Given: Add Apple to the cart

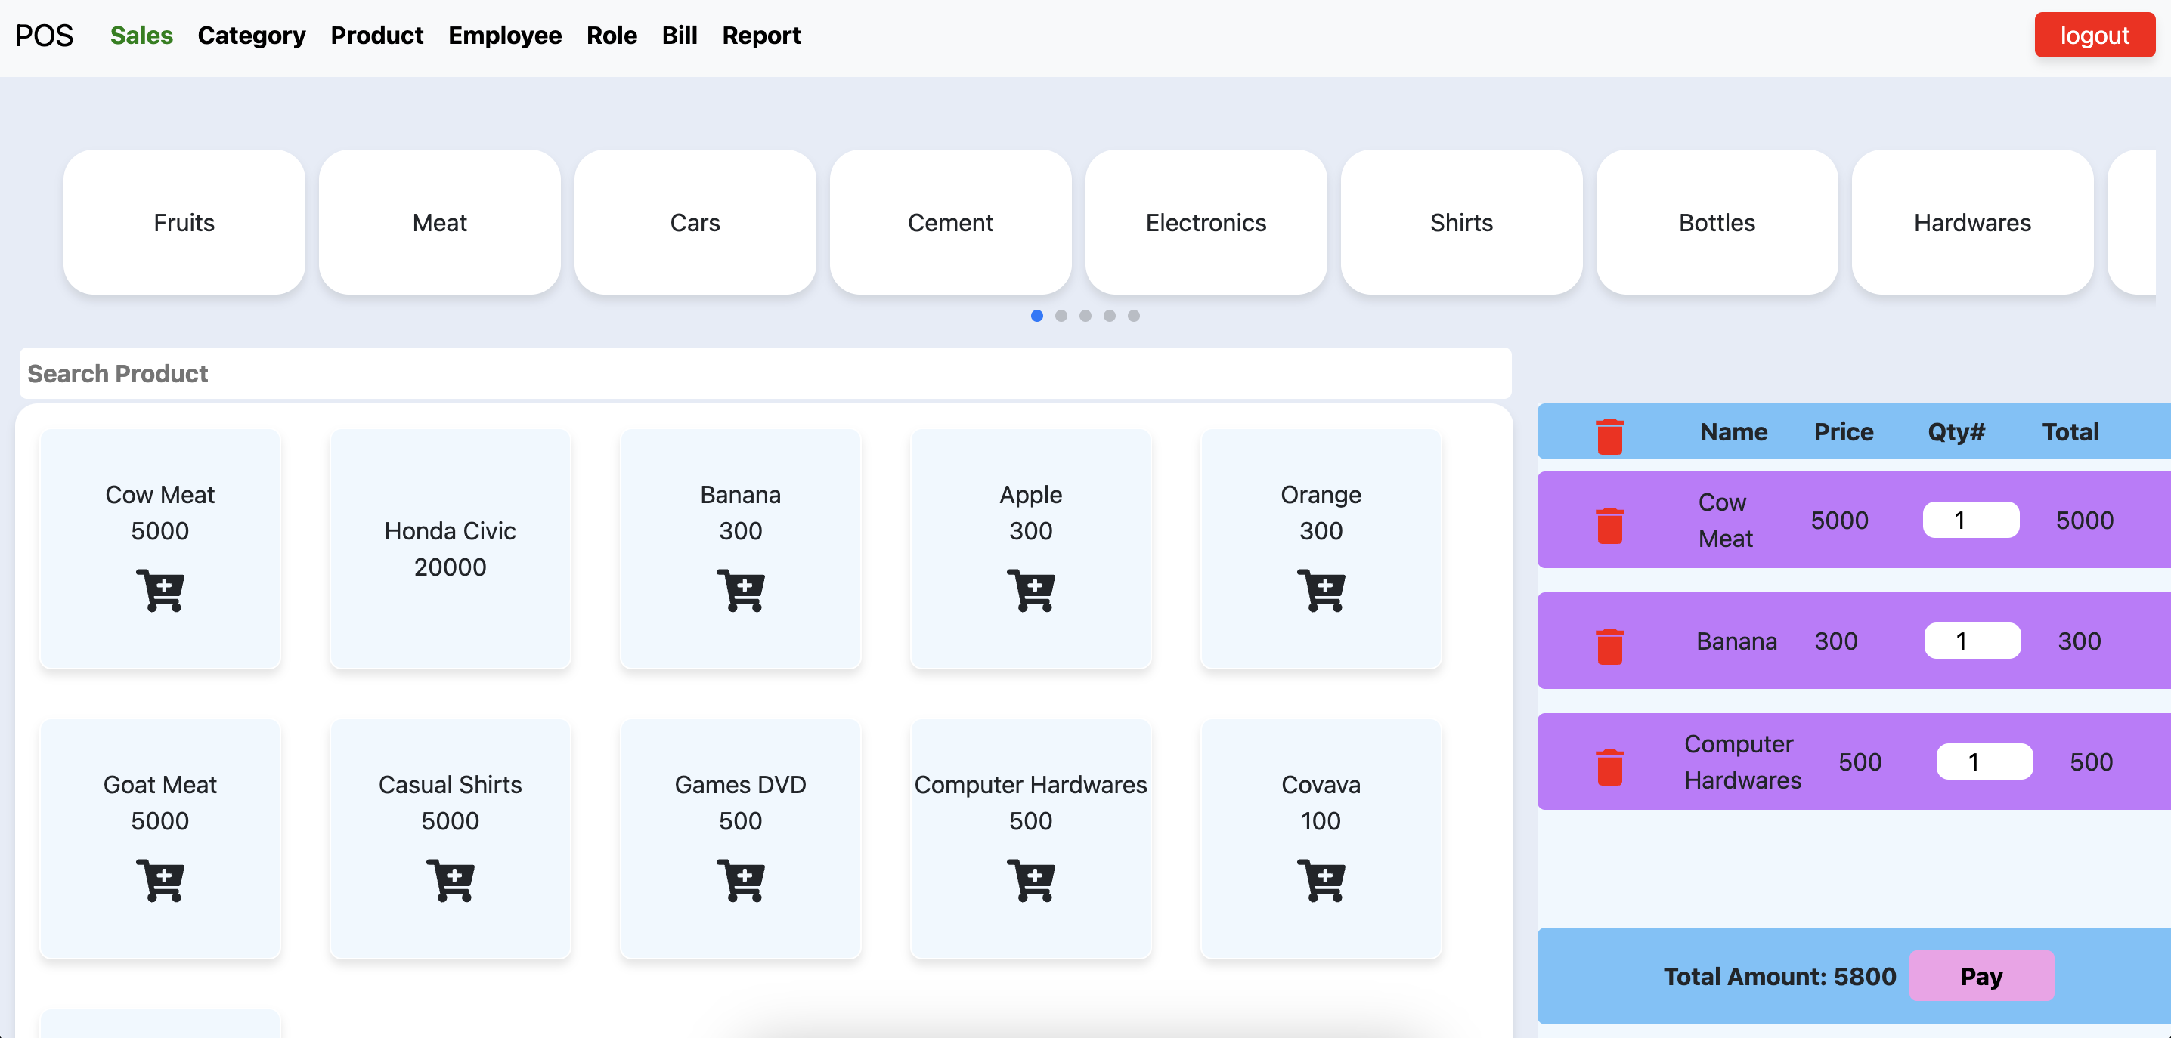Looking at the screenshot, I should click(1030, 590).
